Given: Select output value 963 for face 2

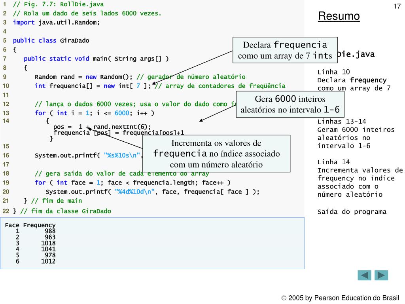Looking at the screenshot, I should click(50, 237).
